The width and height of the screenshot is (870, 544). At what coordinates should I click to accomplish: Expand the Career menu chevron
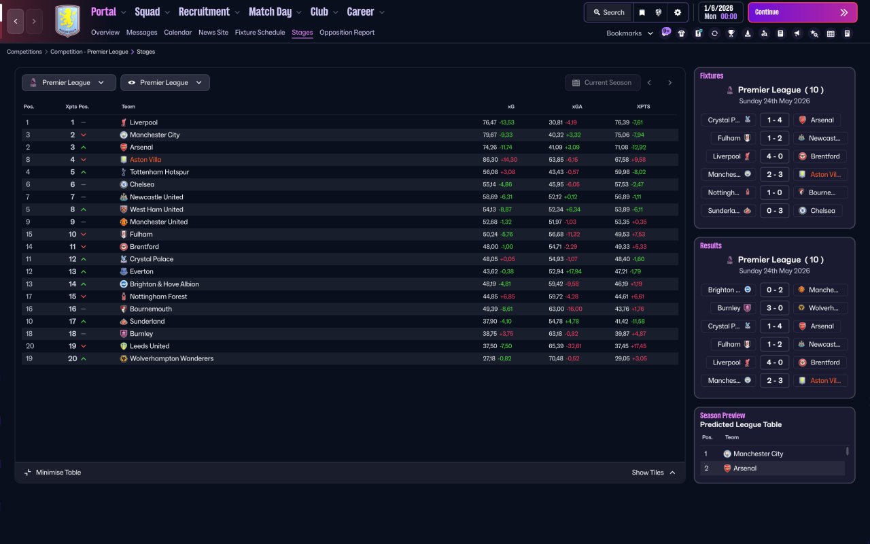pyautogui.click(x=381, y=12)
